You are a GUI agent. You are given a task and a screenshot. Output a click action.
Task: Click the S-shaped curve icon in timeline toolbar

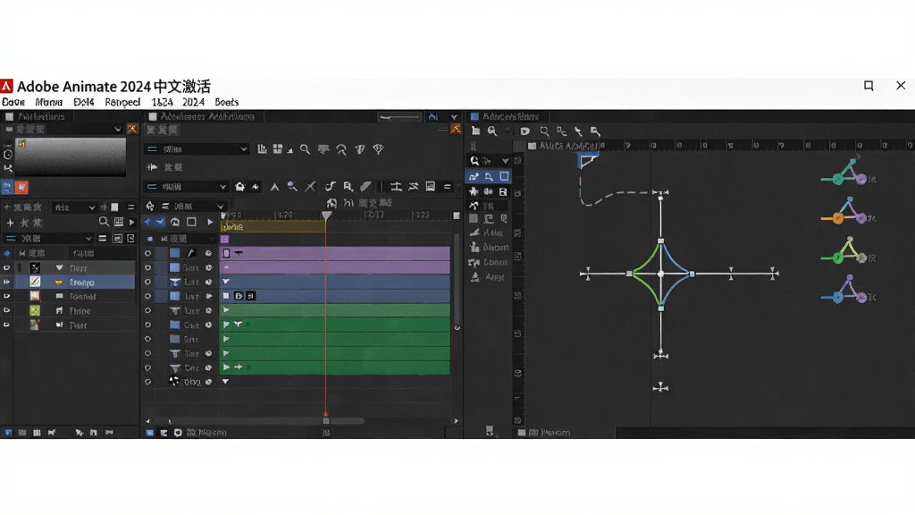330,187
